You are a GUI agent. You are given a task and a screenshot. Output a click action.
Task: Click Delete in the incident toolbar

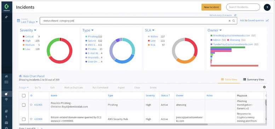tap(153, 88)
